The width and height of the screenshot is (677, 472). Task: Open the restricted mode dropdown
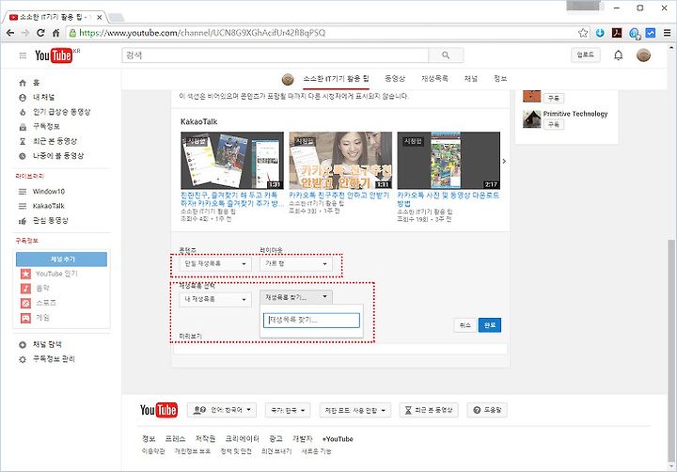tap(354, 410)
